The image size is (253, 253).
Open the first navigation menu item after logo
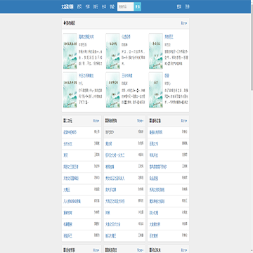coord(79,7)
